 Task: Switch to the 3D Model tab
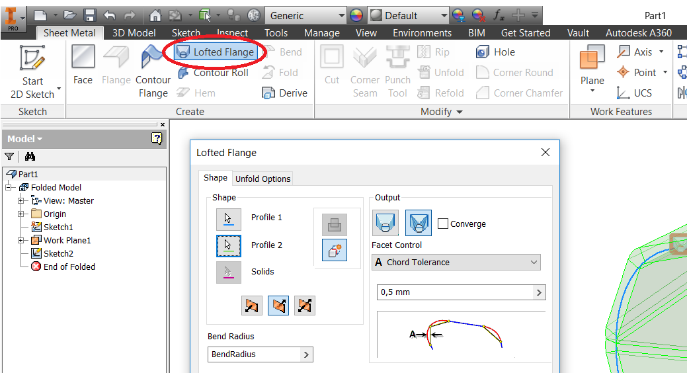134,33
